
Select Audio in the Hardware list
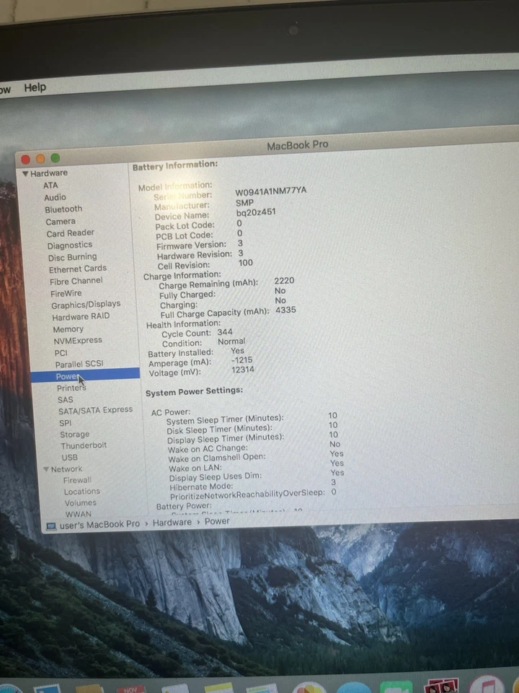click(56, 198)
